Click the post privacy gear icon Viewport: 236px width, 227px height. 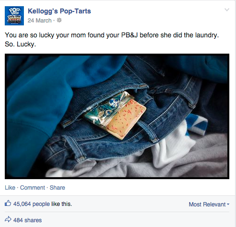coord(59,20)
